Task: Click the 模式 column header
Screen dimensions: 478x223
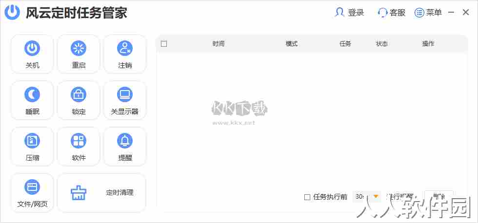Action: (x=292, y=44)
